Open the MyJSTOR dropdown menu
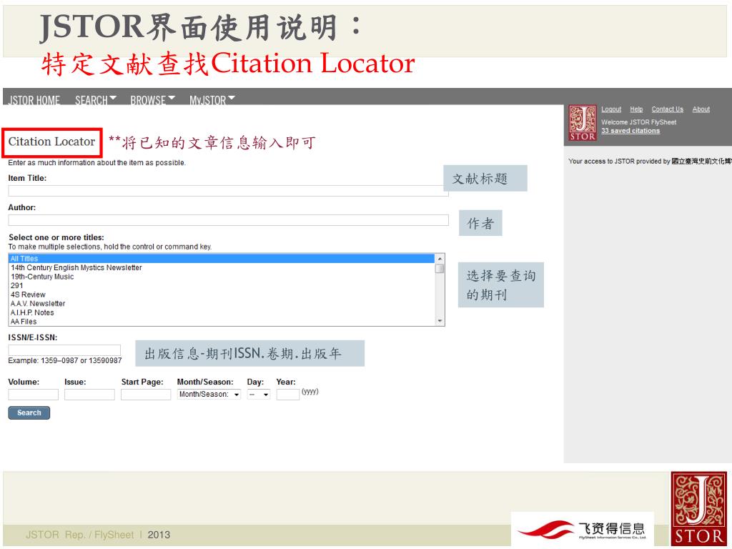This screenshot has height=549, width=732. pyautogui.click(x=212, y=100)
